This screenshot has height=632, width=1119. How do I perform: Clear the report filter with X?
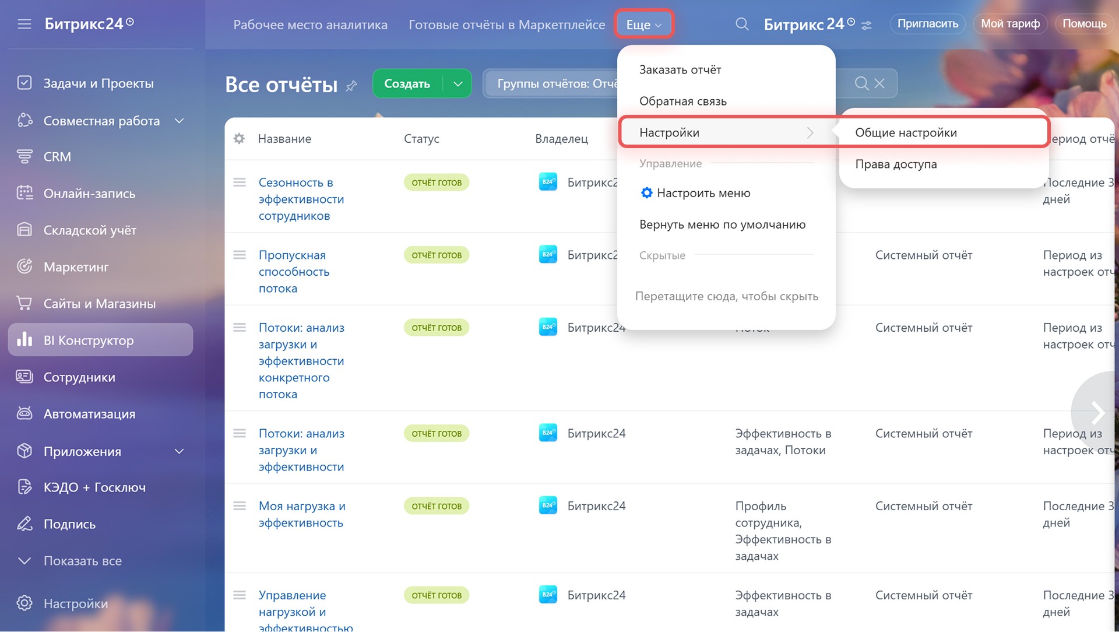pyautogui.click(x=879, y=83)
